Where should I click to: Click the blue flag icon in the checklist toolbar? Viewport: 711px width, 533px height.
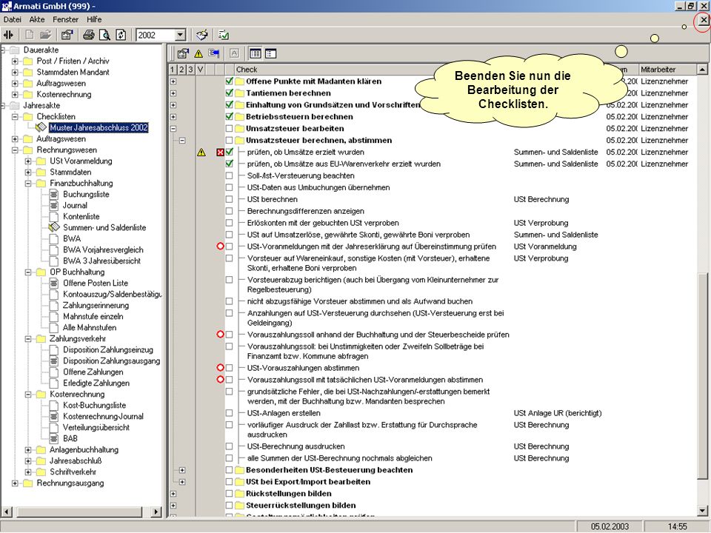[x=213, y=53]
